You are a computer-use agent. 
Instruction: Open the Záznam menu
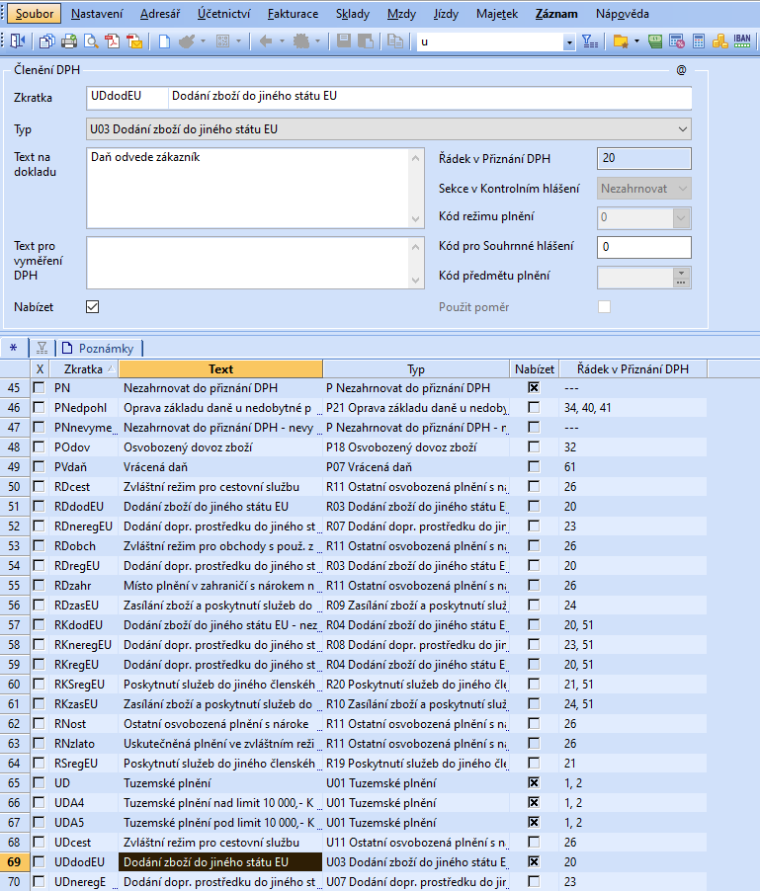coord(556,14)
